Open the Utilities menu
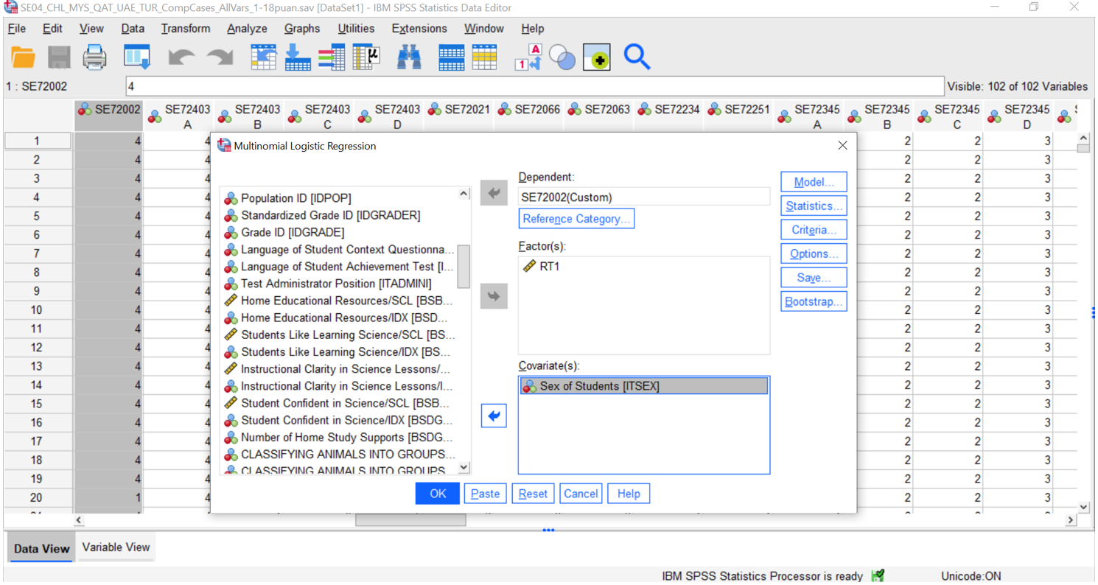 pos(356,29)
